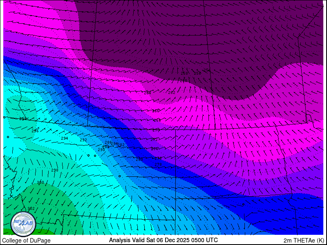
Task: Click the 274 contour label
Action: [x=155, y=149]
